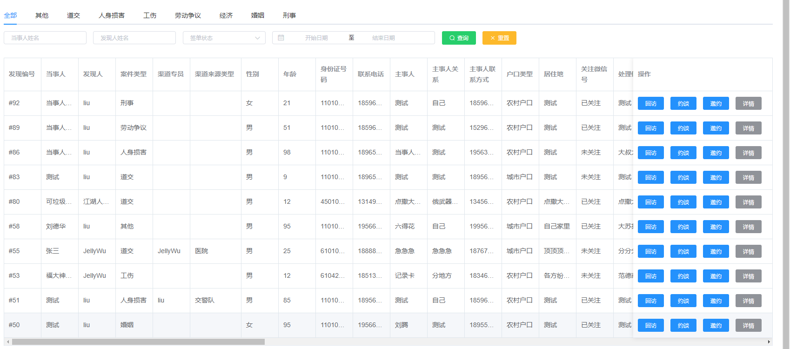Open 详情 for row #83

[x=749, y=177]
